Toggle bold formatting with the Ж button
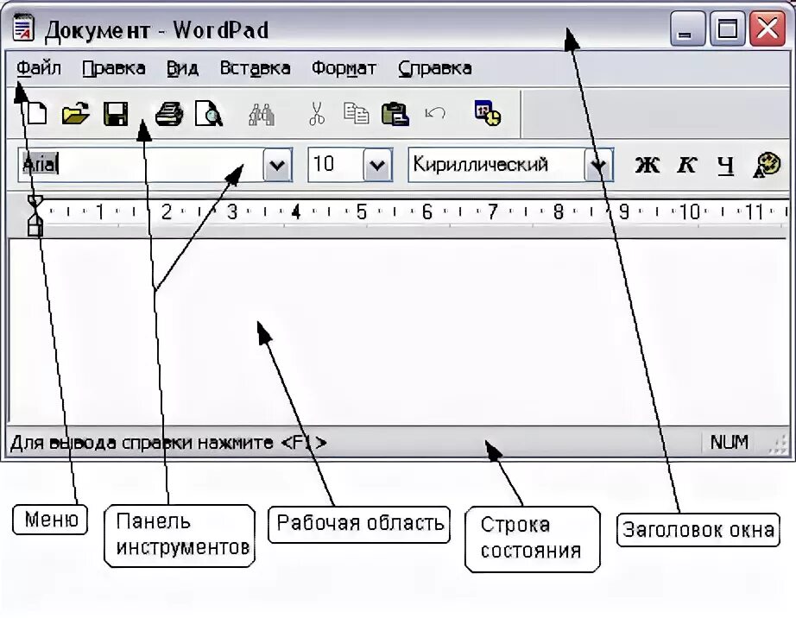796x618 pixels. 648,165
